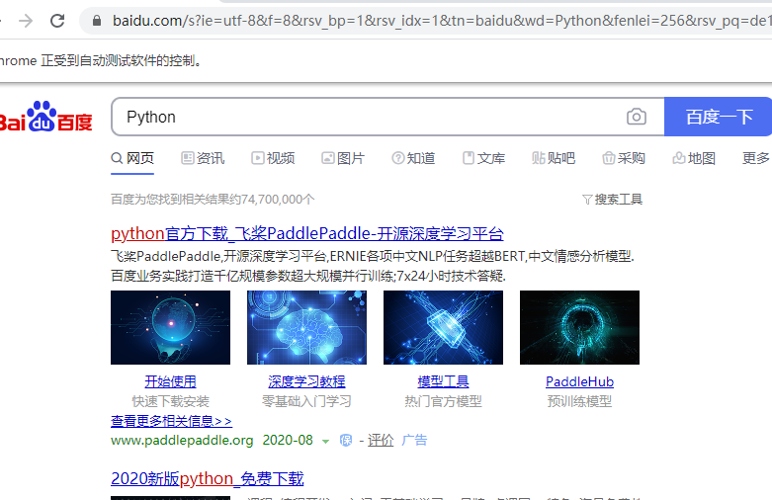
Task: Click the 百度一下 search button
Action: (719, 117)
